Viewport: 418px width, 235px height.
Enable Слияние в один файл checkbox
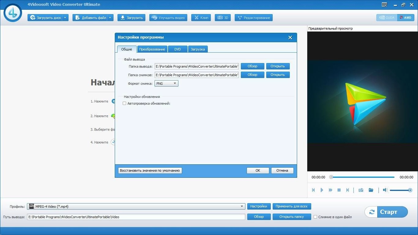coord(315,217)
